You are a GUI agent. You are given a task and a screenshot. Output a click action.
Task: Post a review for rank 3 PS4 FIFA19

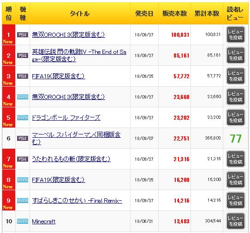point(236,76)
